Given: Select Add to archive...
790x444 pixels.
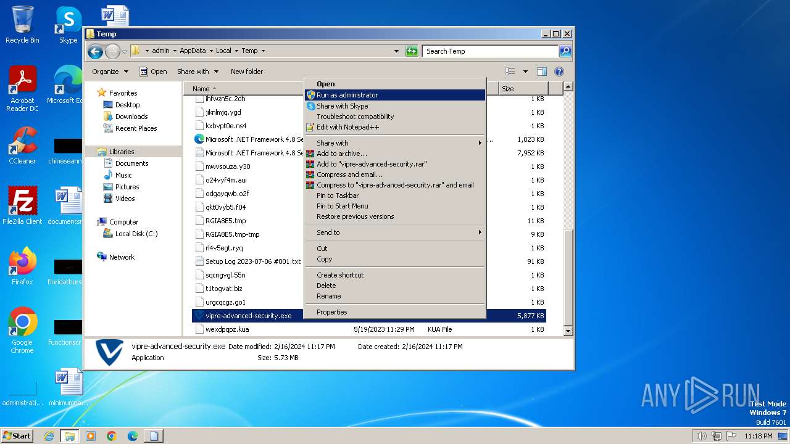Looking at the screenshot, I should click(395, 154).
